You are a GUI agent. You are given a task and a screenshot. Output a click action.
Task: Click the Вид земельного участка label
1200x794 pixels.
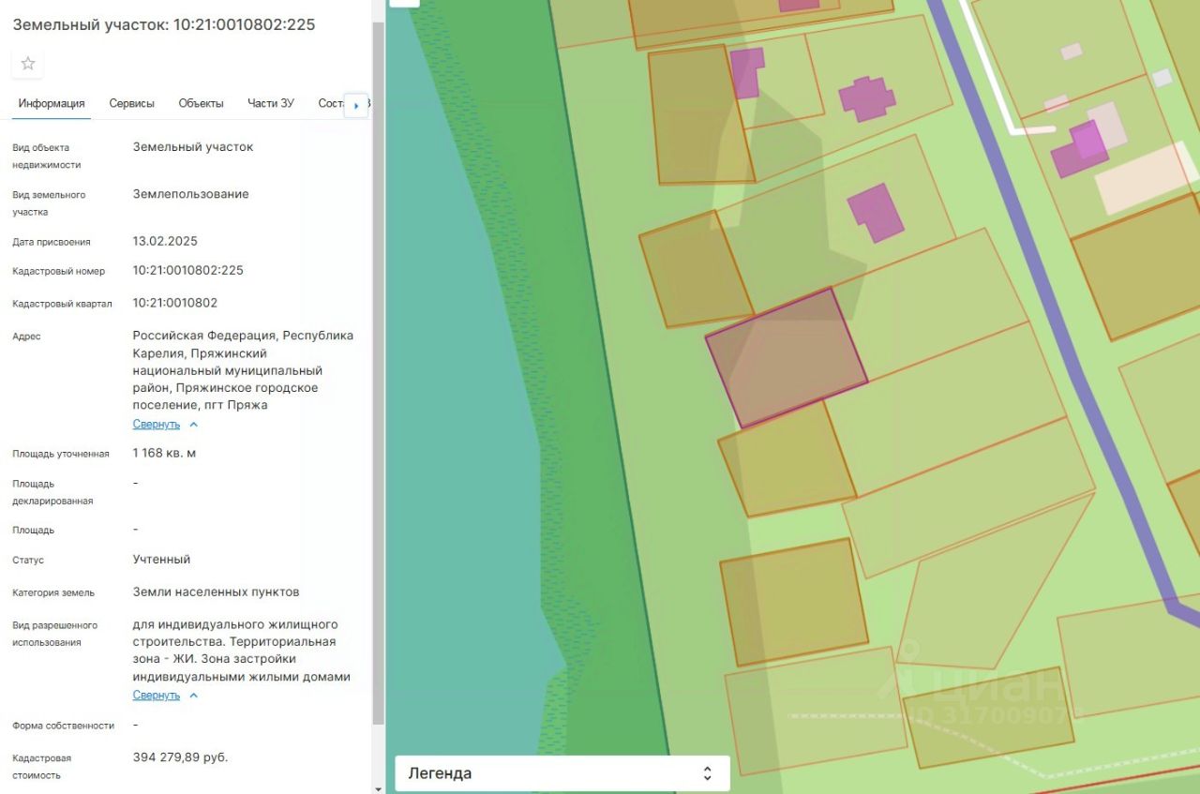coord(49,203)
